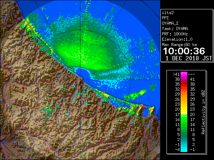Click the 'PPI' scan type text
Screen dimensions: 214x160
coord(165,18)
